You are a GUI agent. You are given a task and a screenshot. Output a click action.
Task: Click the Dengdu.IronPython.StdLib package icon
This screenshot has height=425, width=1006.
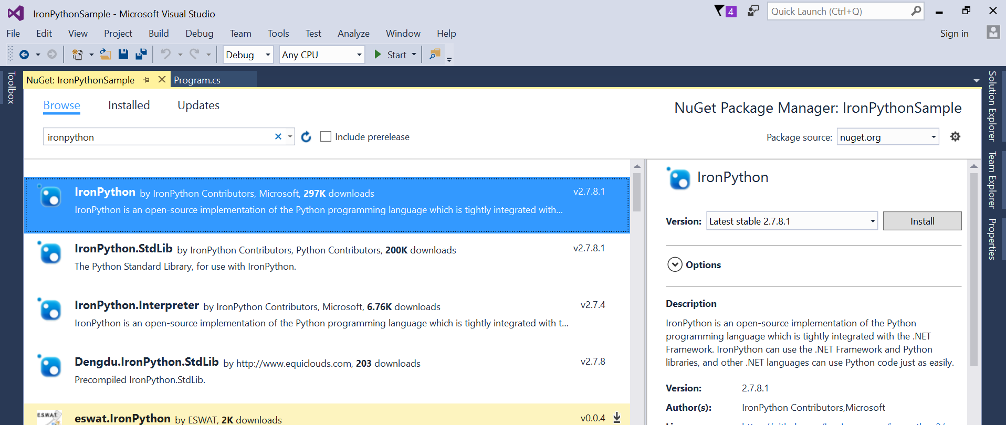pyautogui.click(x=50, y=366)
